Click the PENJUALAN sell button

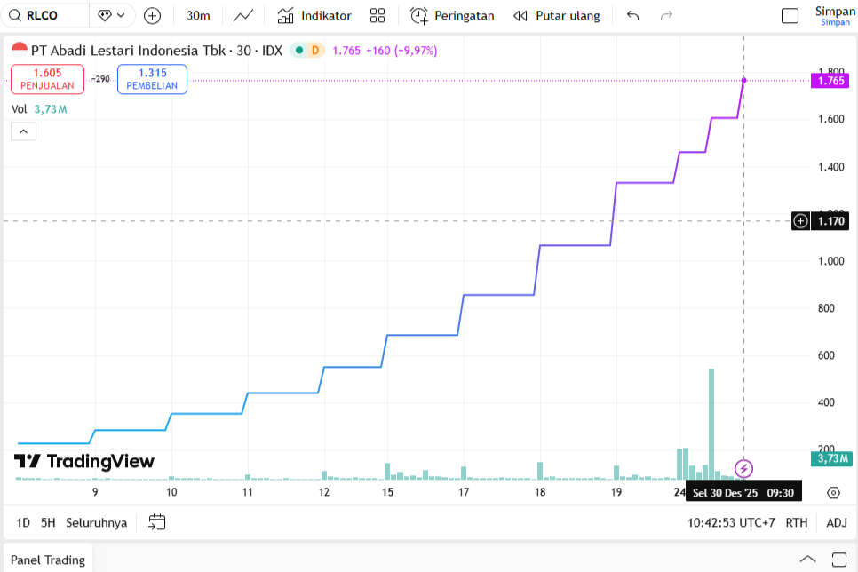click(x=47, y=78)
